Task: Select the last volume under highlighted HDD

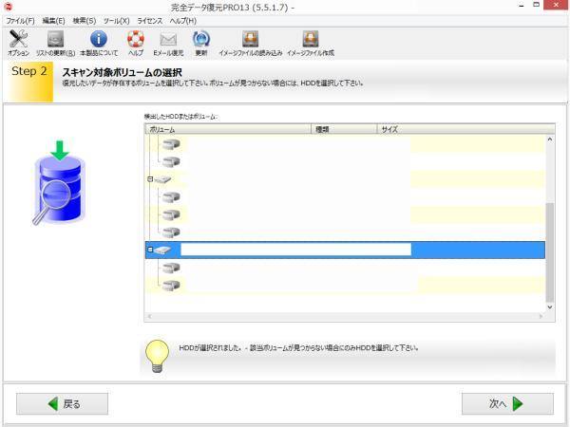Action: point(170,285)
